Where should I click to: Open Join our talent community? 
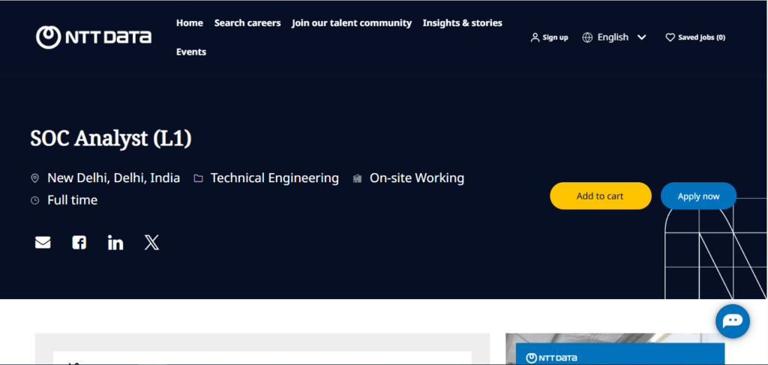coord(352,23)
